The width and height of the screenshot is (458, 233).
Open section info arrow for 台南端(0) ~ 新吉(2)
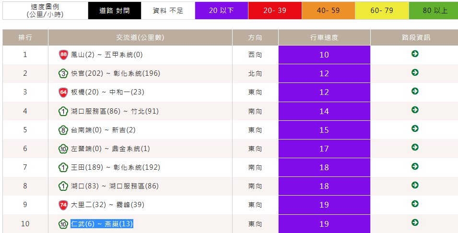(415, 128)
